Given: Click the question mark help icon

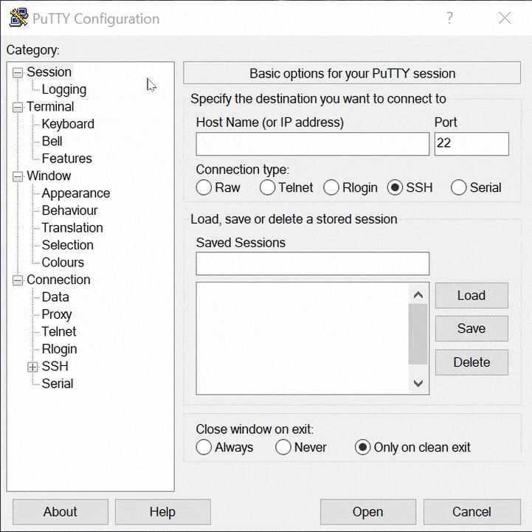Looking at the screenshot, I should 449,18.
